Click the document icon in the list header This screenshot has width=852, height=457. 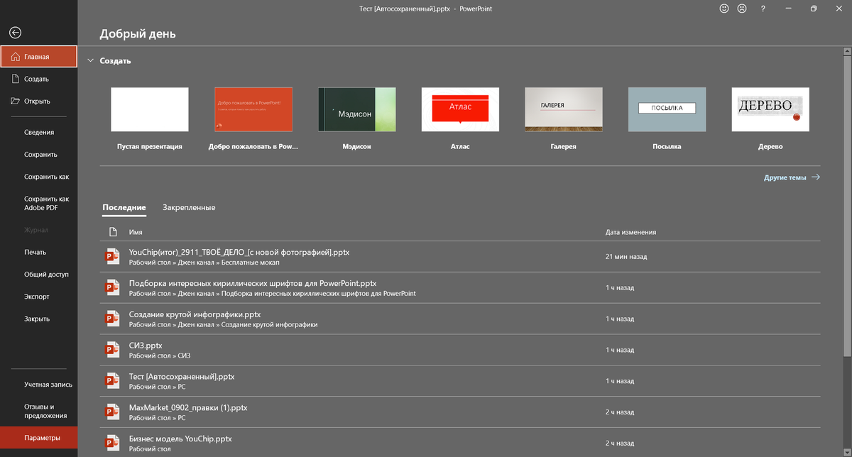click(113, 232)
